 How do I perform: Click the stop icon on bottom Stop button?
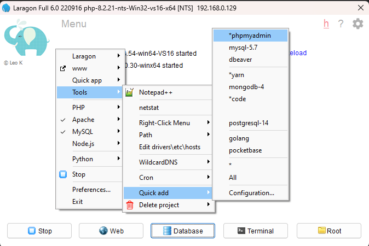click(x=32, y=231)
